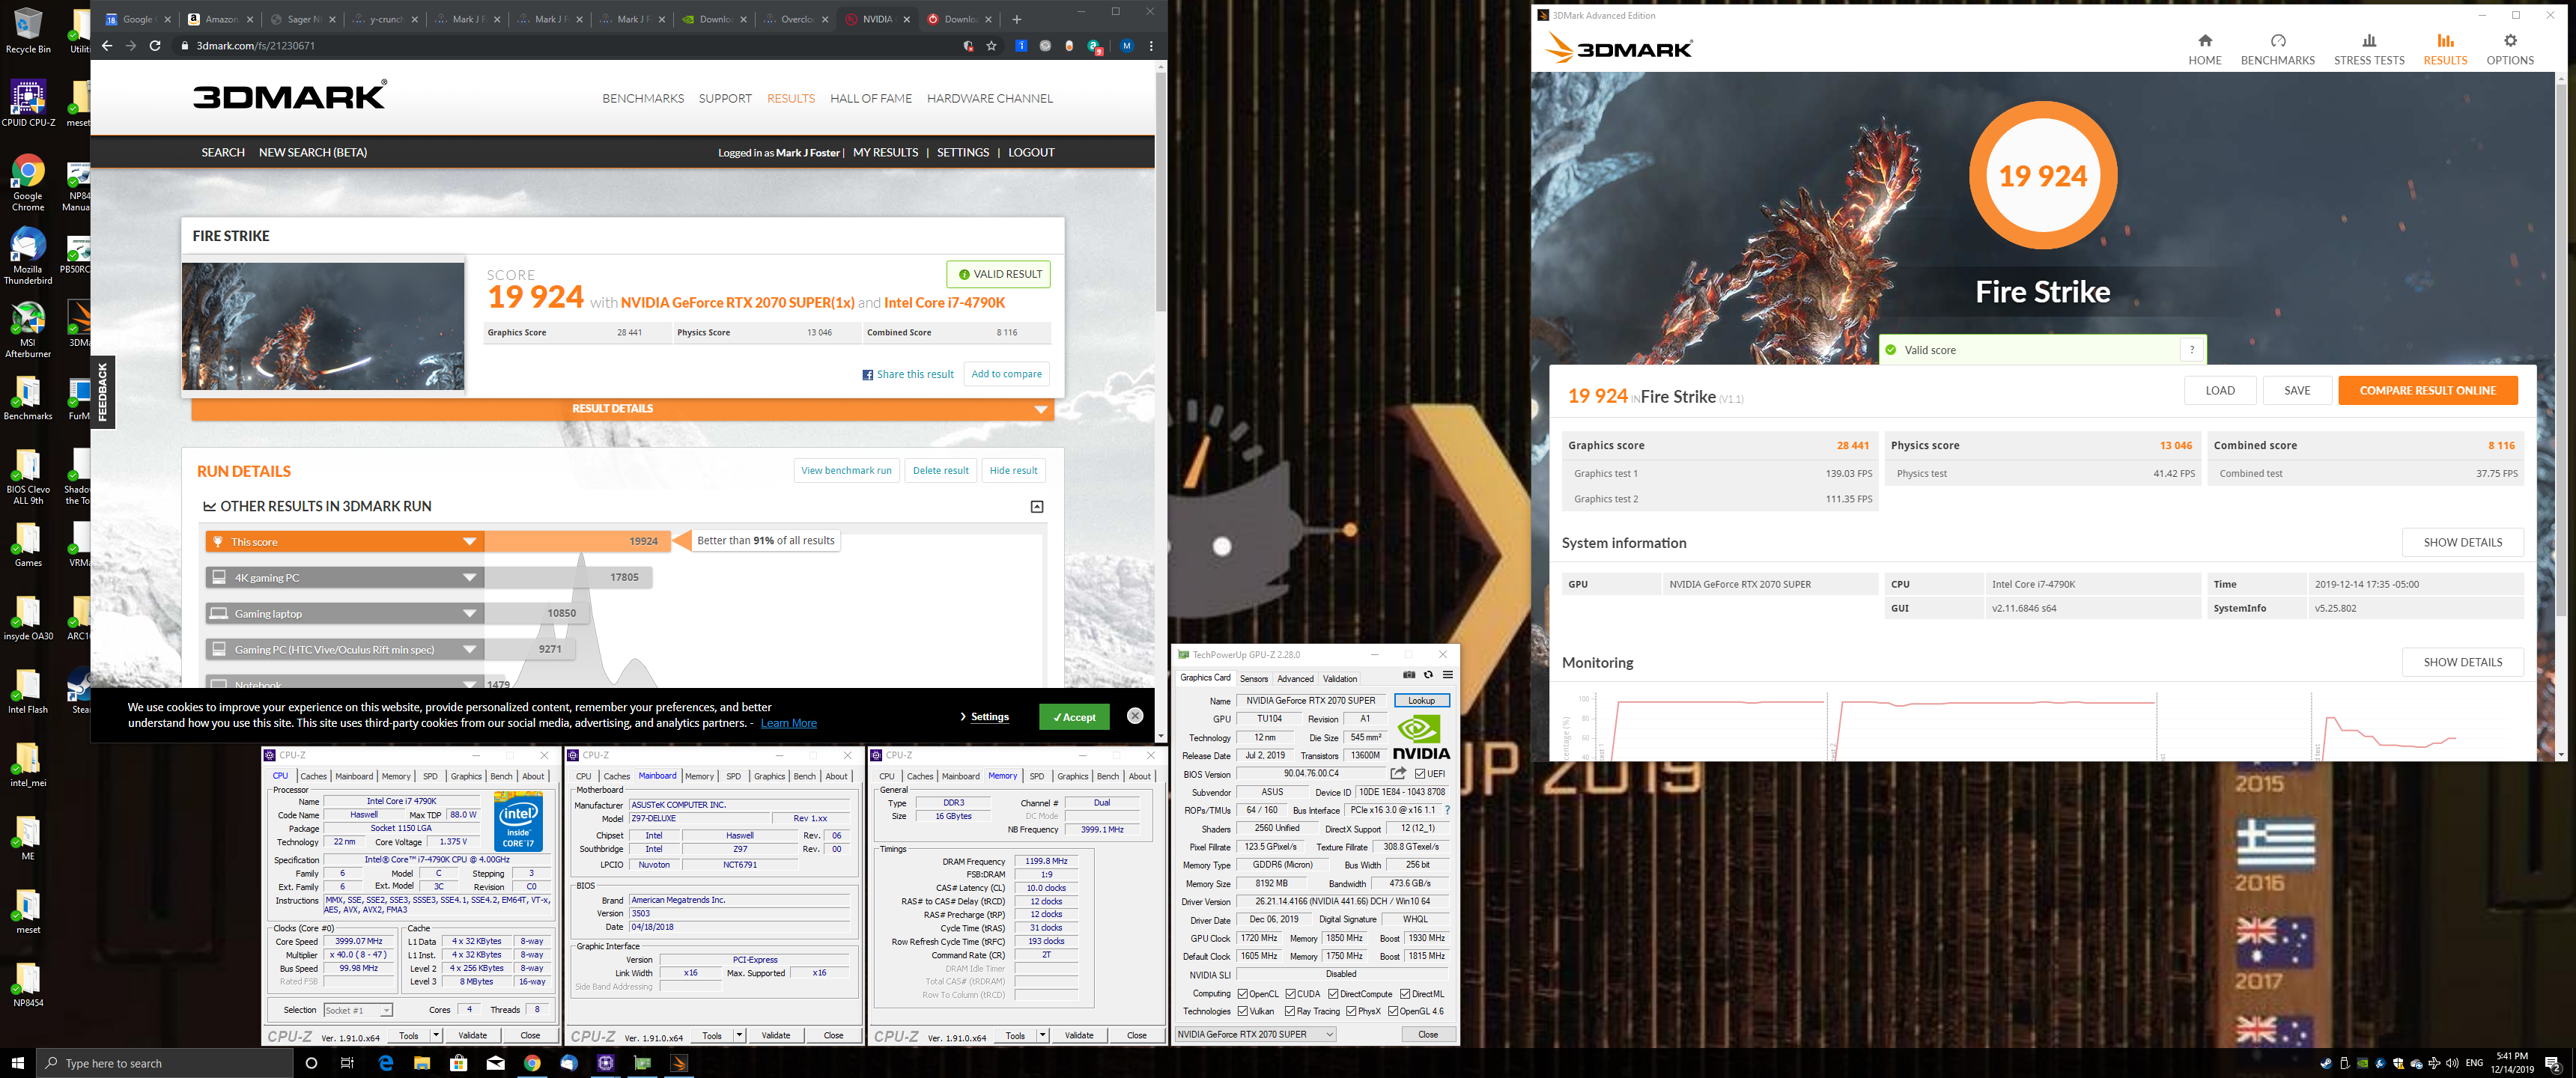Open the GPU-Z hamburger menu icon

[1447, 675]
